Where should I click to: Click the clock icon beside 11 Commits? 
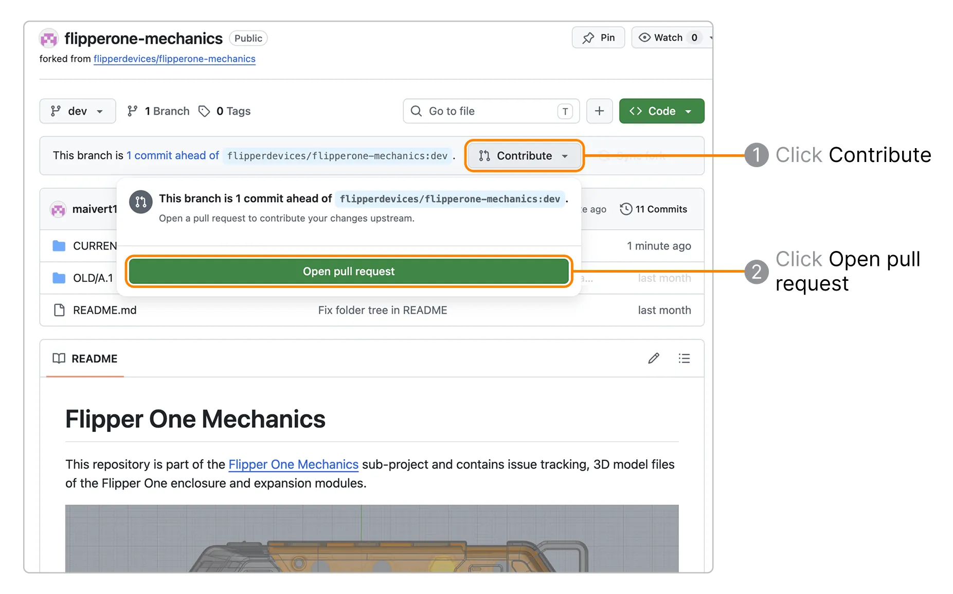(626, 209)
